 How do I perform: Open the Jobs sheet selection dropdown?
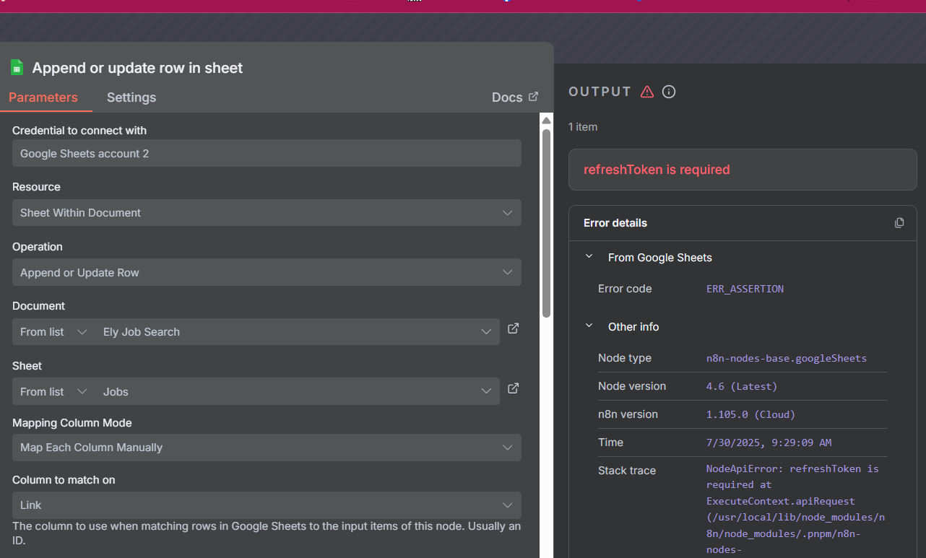[297, 391]
